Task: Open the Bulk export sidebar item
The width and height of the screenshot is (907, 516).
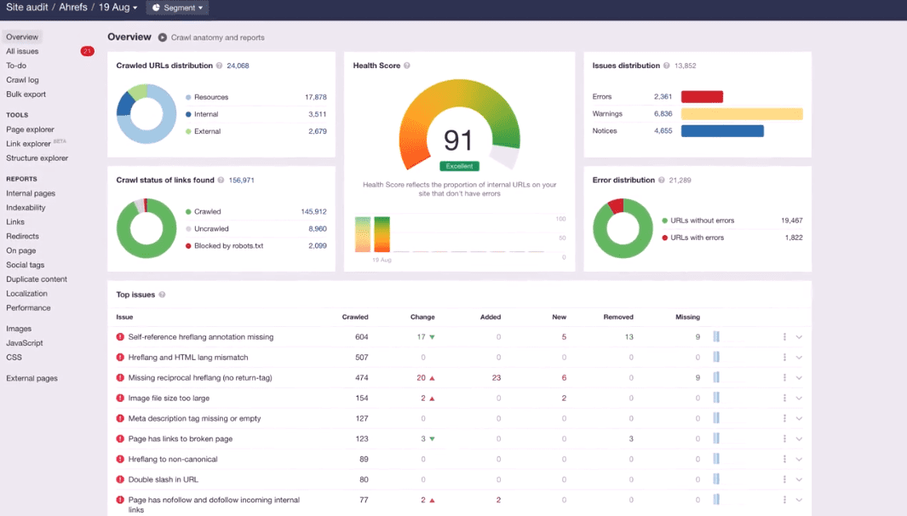Action: 26,95
